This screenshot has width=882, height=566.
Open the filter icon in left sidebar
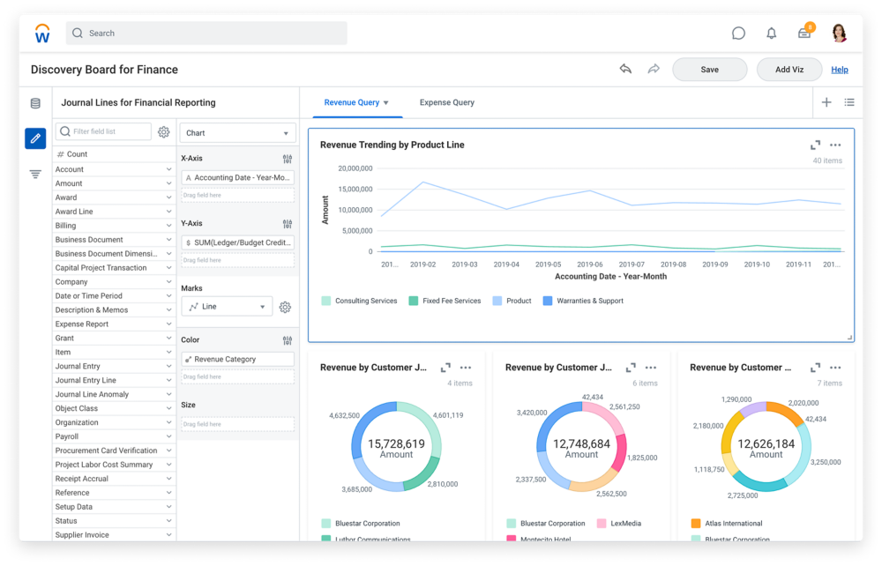(x=35, y=175)
